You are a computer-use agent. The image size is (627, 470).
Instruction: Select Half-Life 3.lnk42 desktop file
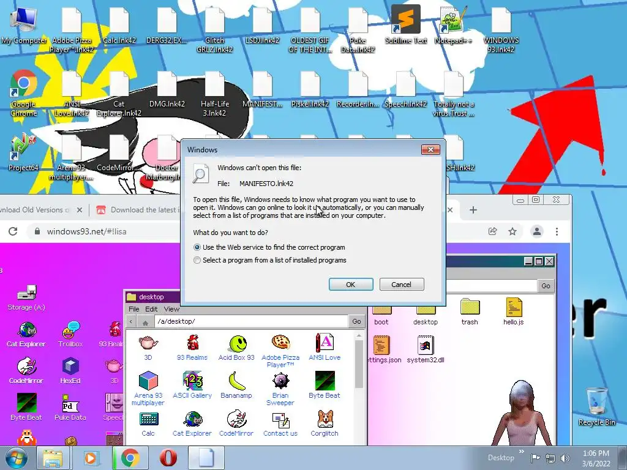(x=215, y=94)
